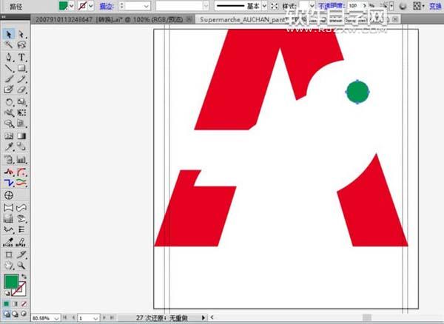Select the green circle on the canvas
The image size is (444, 324).
[x=357, y=92]
